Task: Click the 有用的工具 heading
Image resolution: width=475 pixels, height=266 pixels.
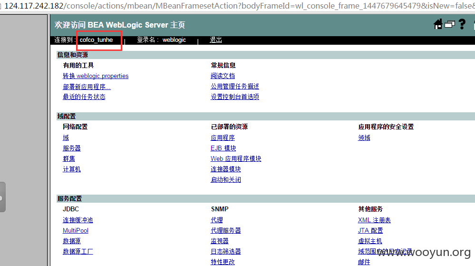Action: [x=78, y=65]
